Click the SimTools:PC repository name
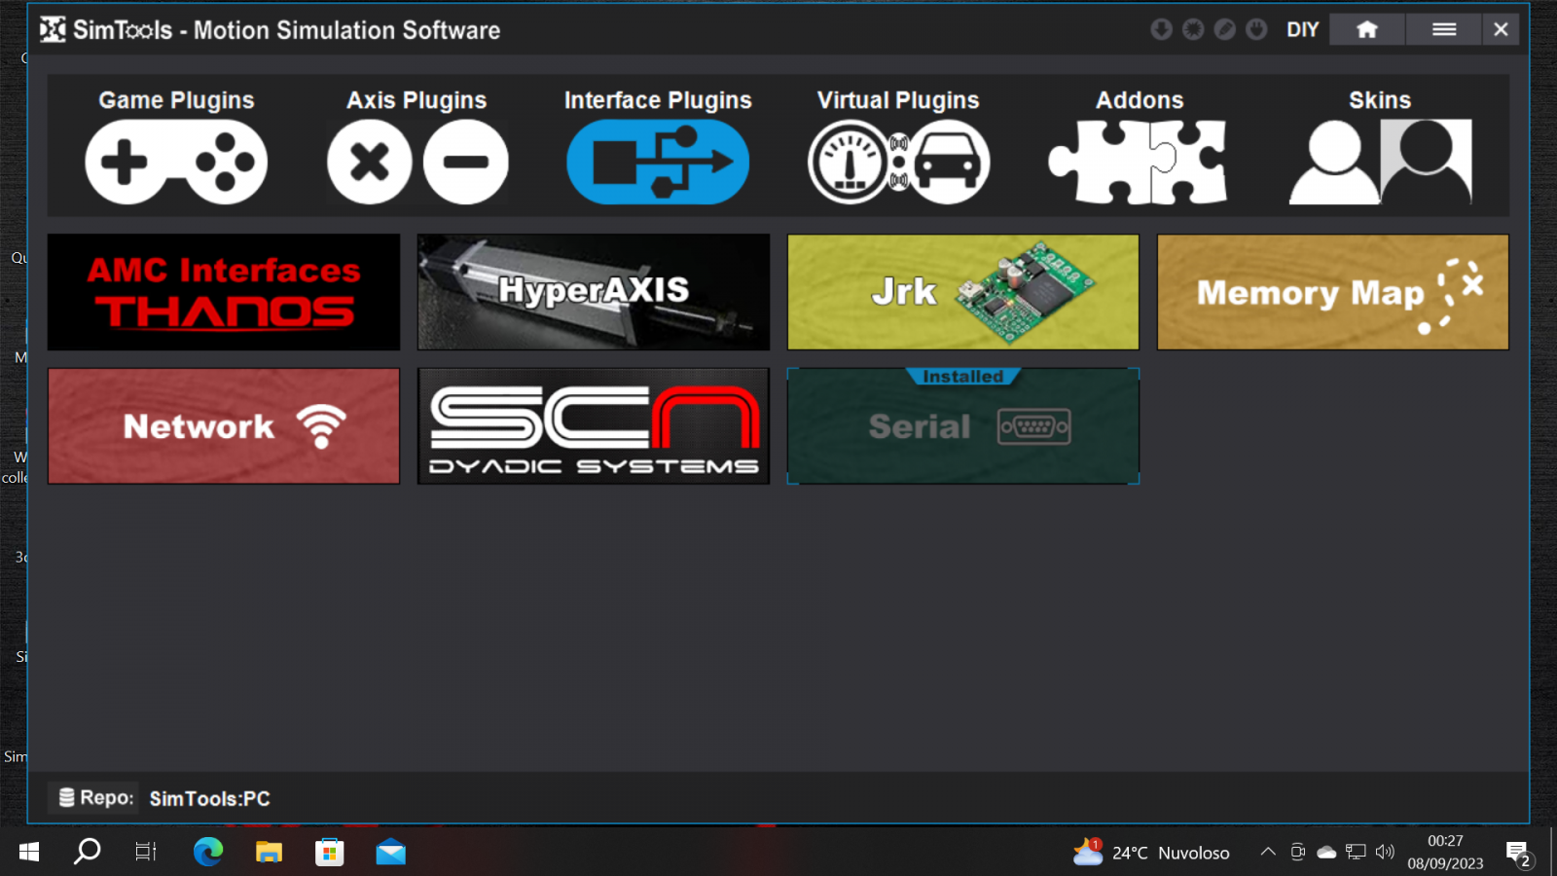The width and height of the screenshot is (1557, 876). pyautogui.click(x=210, y=799)
